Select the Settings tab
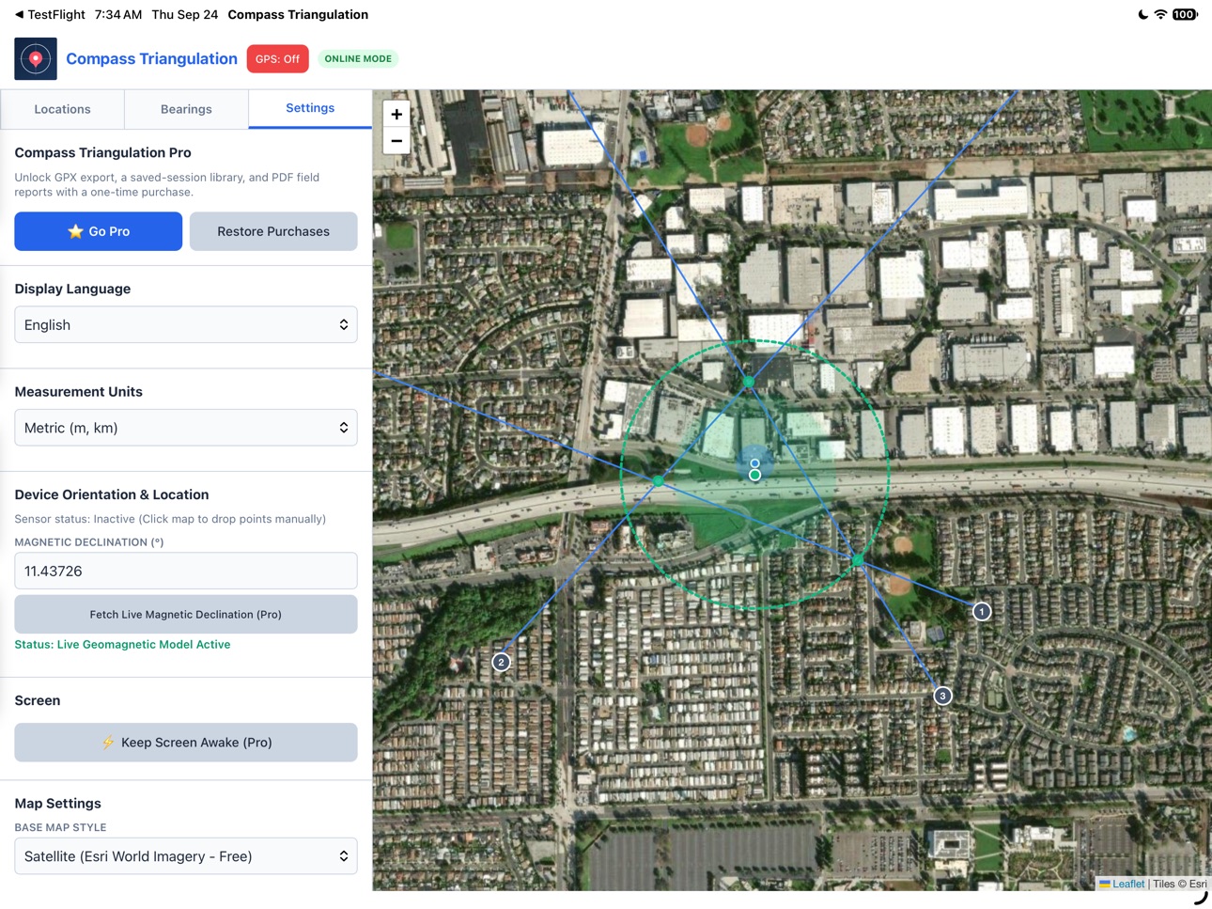The width and height of the screenshot is (1212, 909). pyautogui.click(x=310, y=108)
